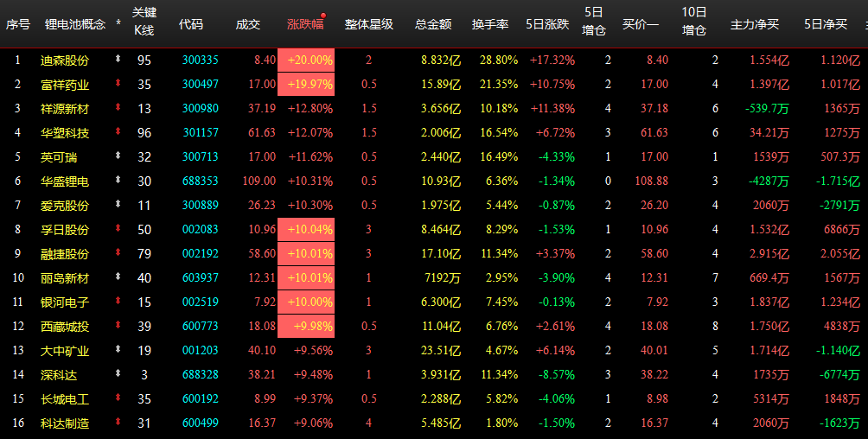
Task: Click the marker icon beside 迪森股份
Action: [x=118, y=60]
